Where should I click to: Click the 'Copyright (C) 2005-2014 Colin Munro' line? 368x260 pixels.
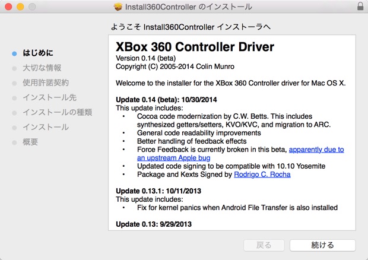(x=175, y=66)
